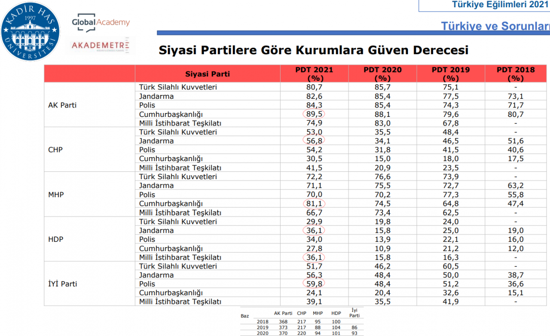The height and width of the screenshot is (336, 550).
Task: Click the 'HDP' column header in Baz table
Action: [336, 313]
